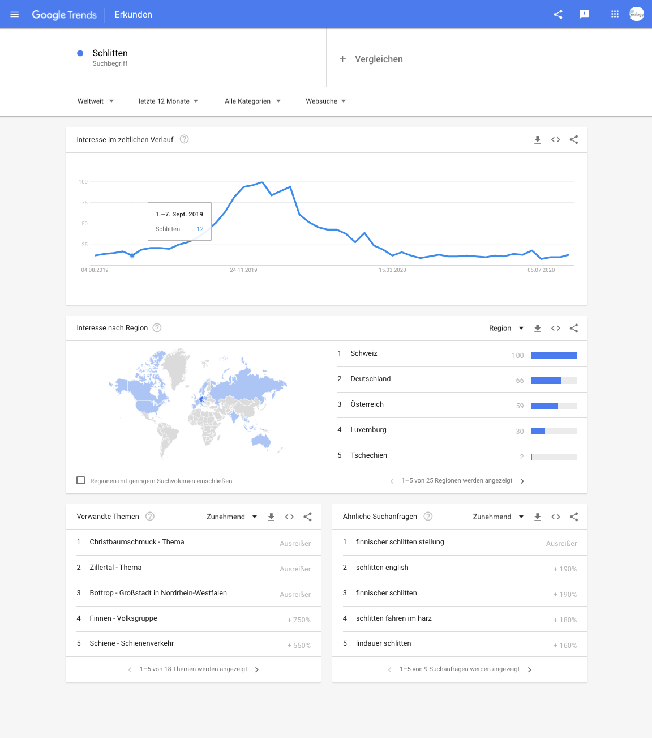This screenshot has height=738, width=652.
Task: Embed the Interesse nach Region widget
Action: pyautogui.click(x=556, y=329)
